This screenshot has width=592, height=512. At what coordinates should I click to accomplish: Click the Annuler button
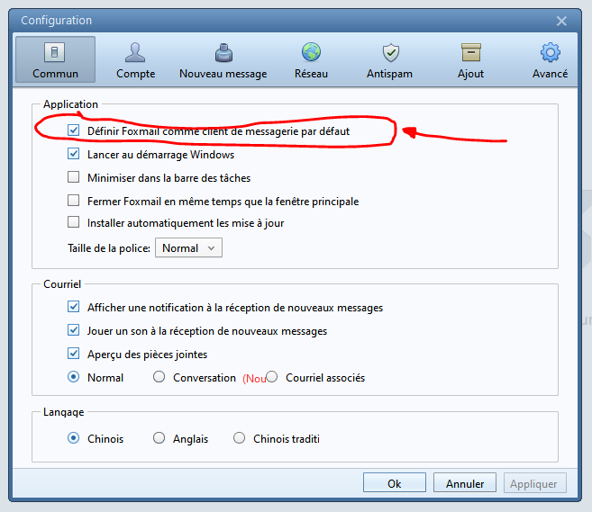click(x=465, y=483)
